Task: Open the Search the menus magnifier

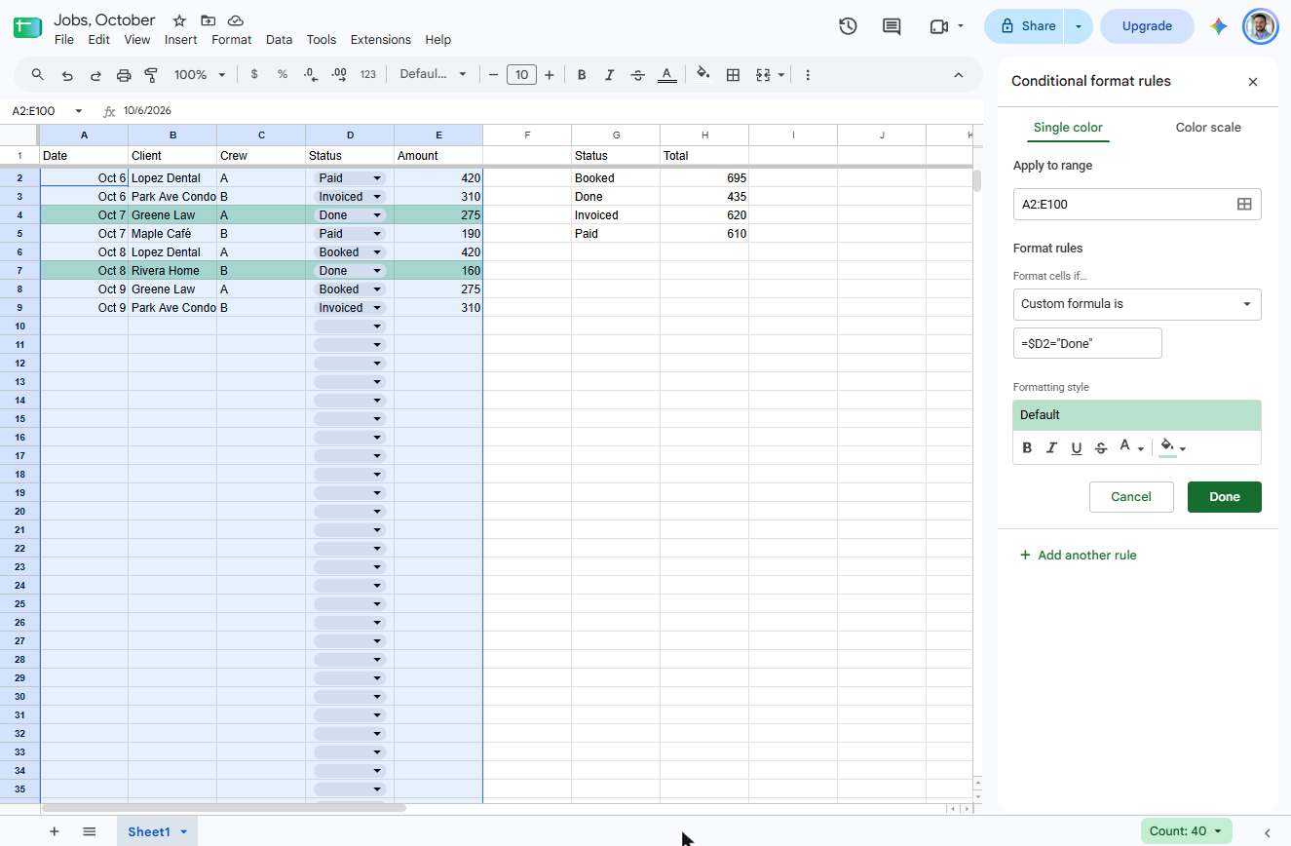Action: [x=38, y=75]
